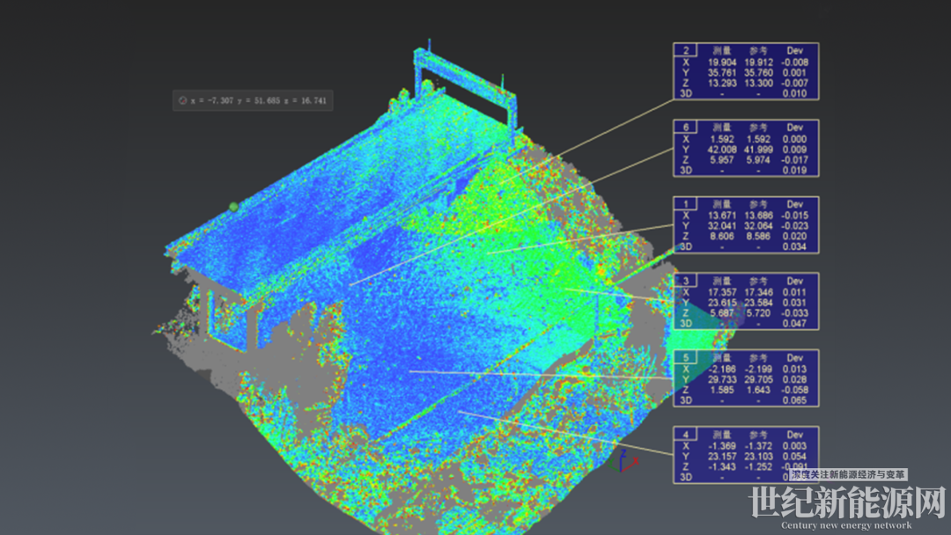Click the 世纪新能源网 watermark logo
951x535 pixels.
[x=846, y=503]
